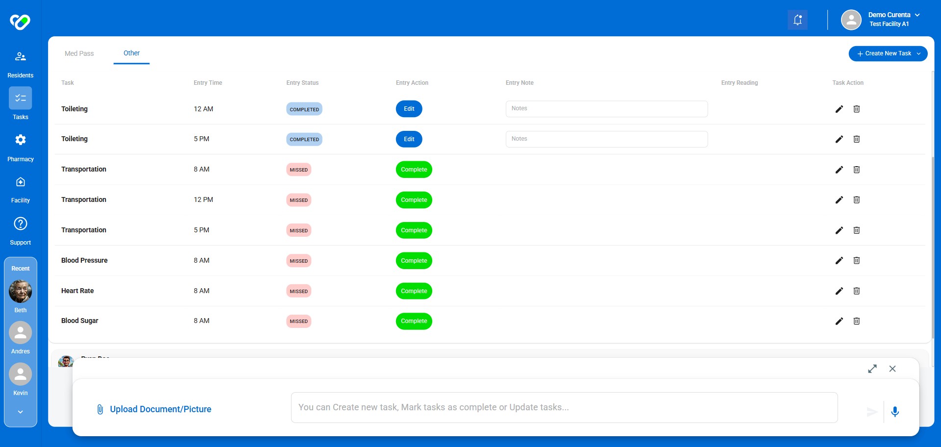Open recent resident Beth's thumbnail
The image size is (941, 447).
(20, 292)
